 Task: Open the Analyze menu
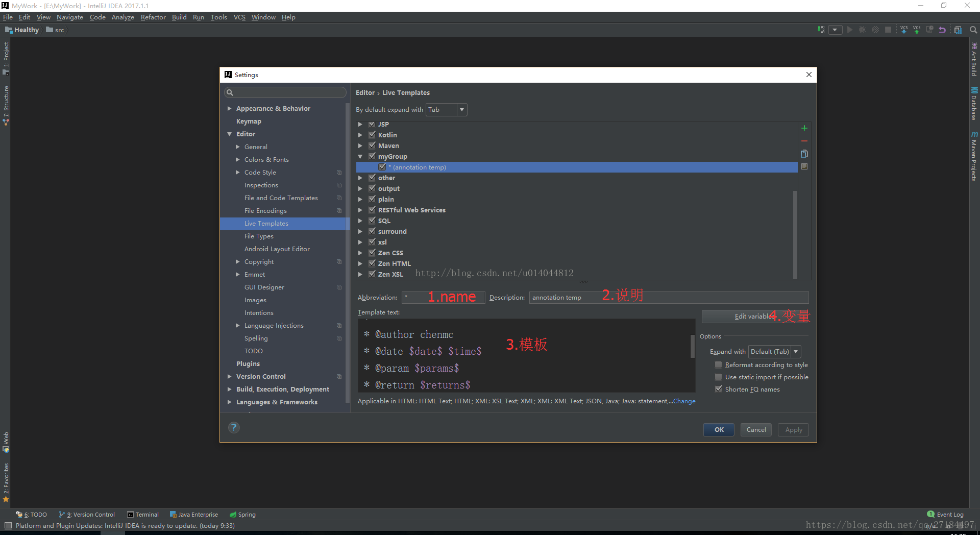click(x=122, y=17)
